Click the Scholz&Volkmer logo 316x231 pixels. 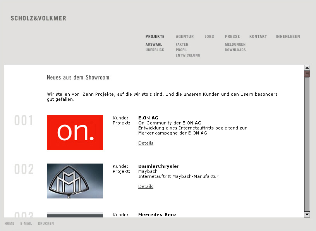click(38, 18)
